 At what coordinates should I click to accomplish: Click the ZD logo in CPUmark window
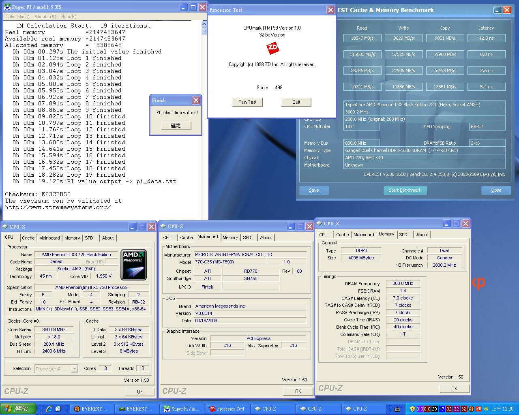[x=272, y=49]
